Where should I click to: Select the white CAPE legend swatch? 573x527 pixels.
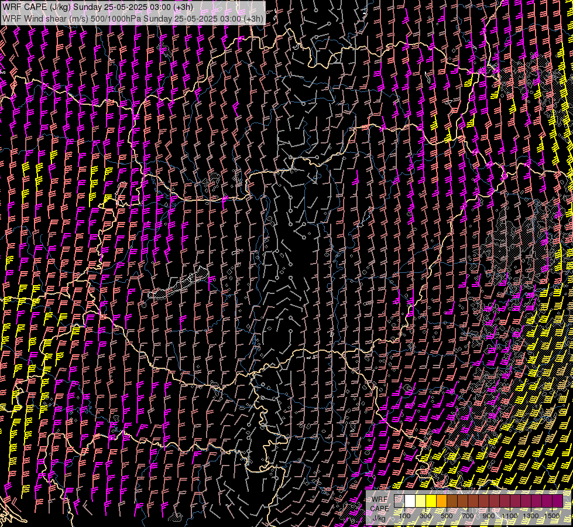410,501
